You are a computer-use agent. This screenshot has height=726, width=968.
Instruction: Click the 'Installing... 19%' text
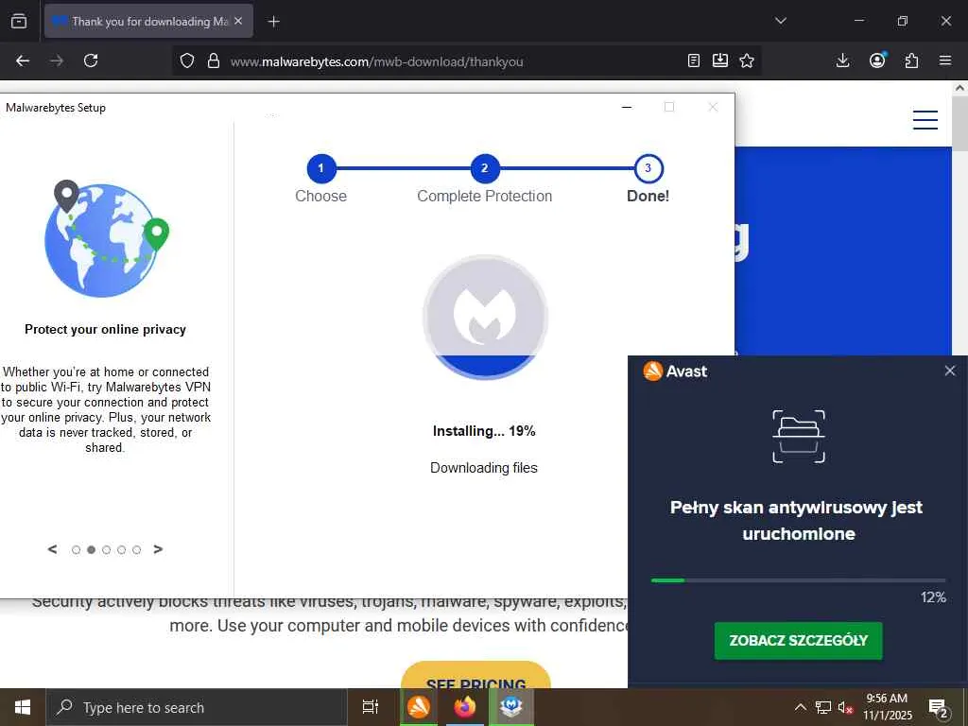click(x=484, y=431)
